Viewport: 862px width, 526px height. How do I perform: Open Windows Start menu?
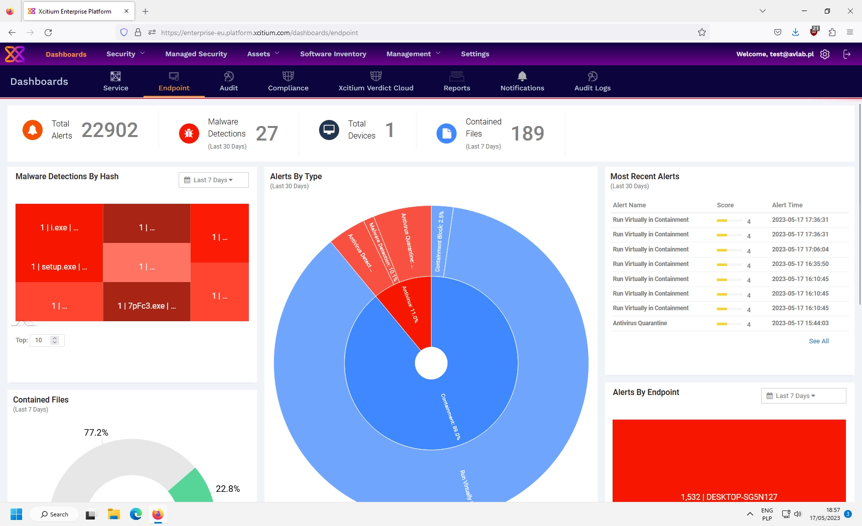(x=16, y=514)
